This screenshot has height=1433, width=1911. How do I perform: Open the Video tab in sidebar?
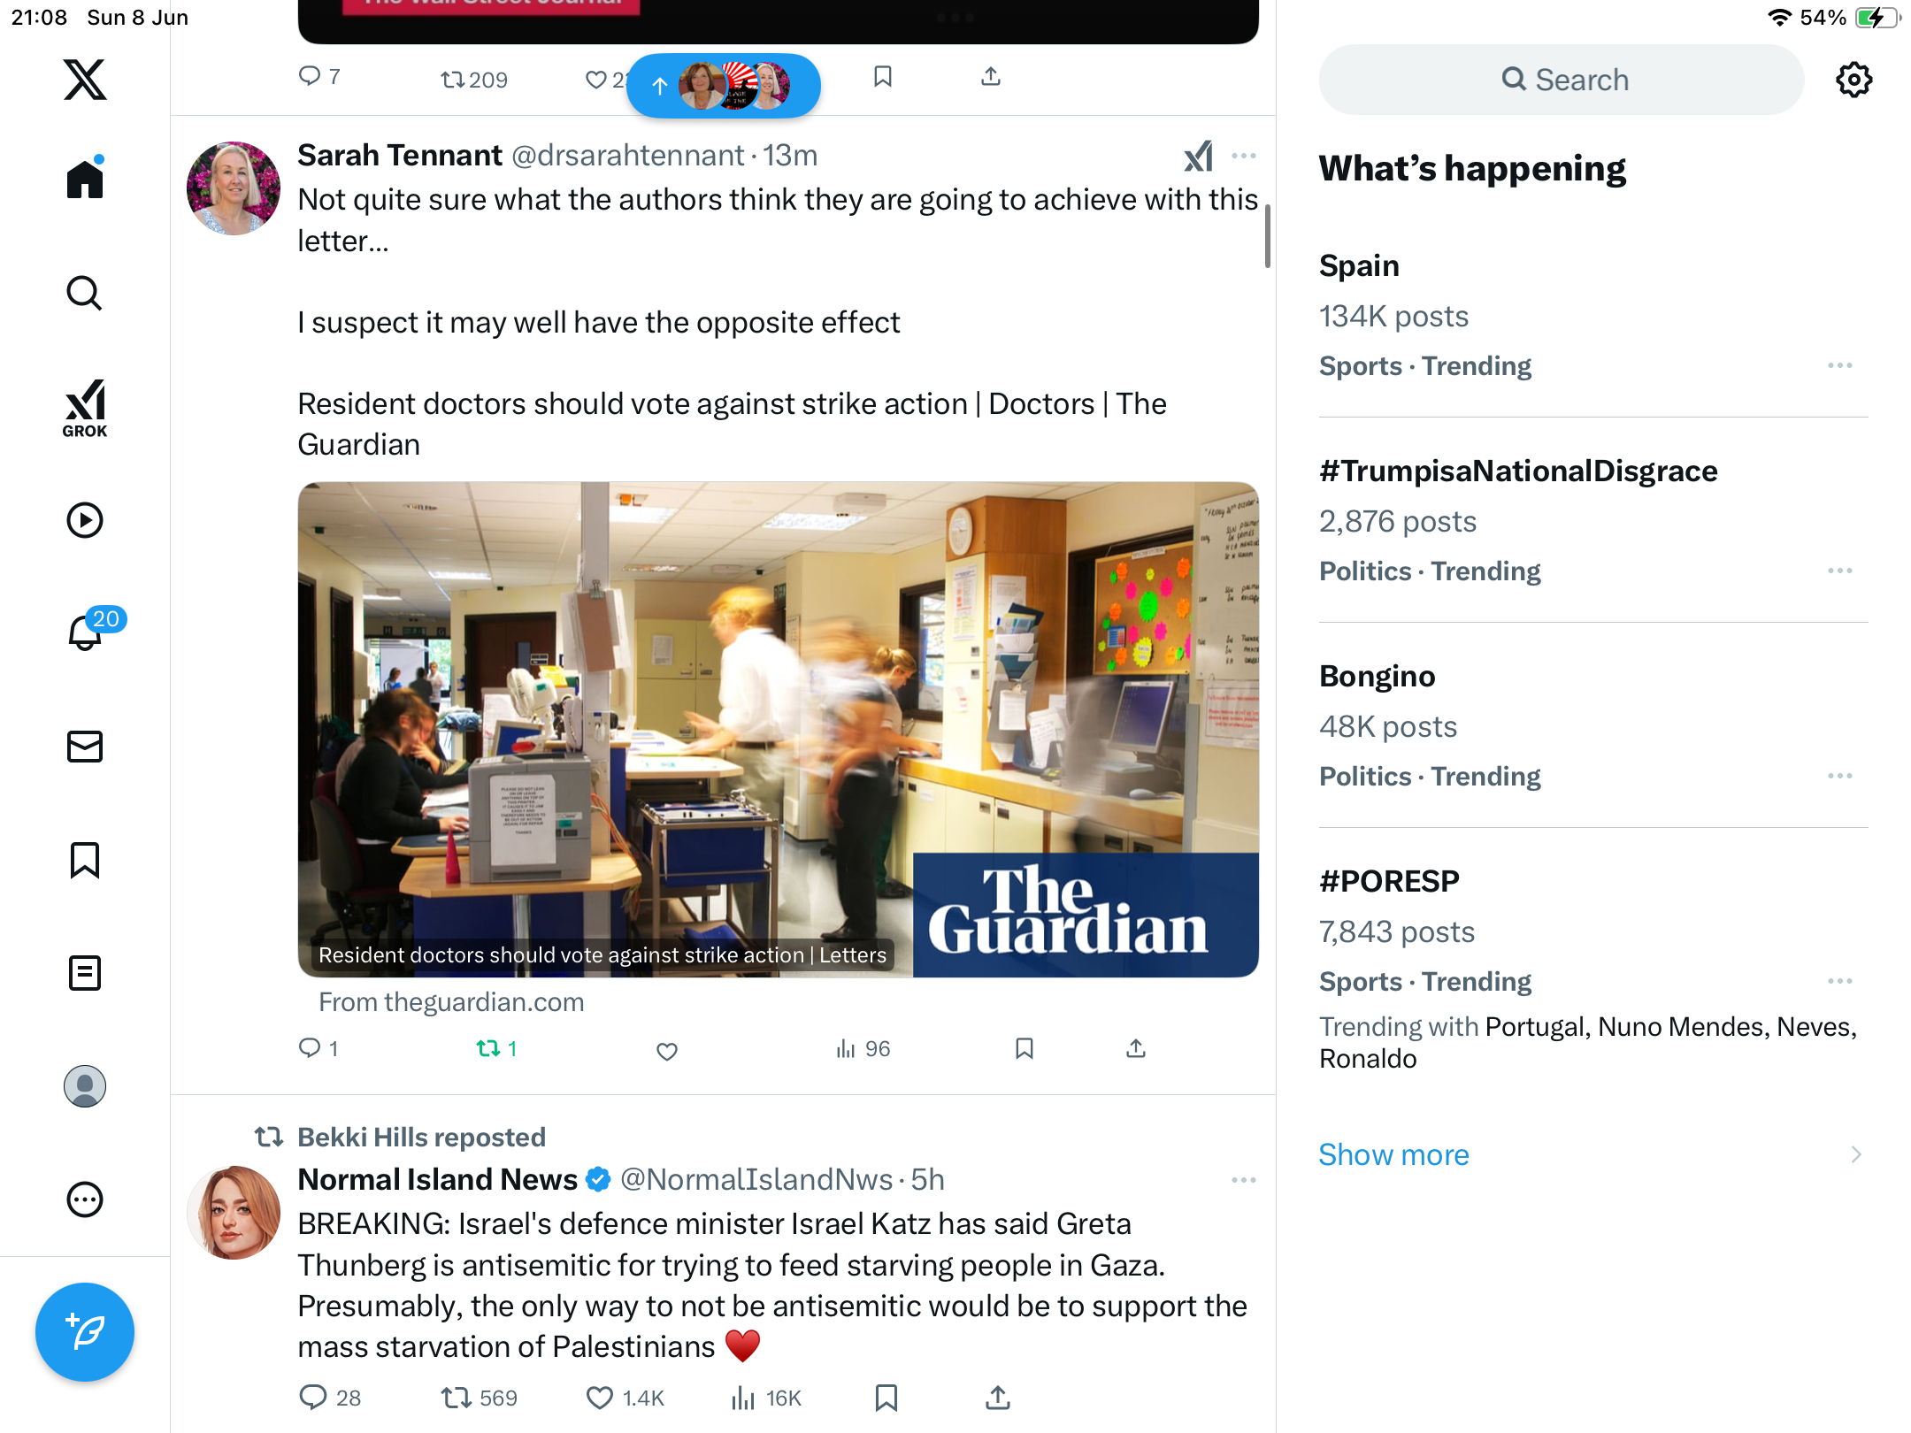(x=85, y=520)
